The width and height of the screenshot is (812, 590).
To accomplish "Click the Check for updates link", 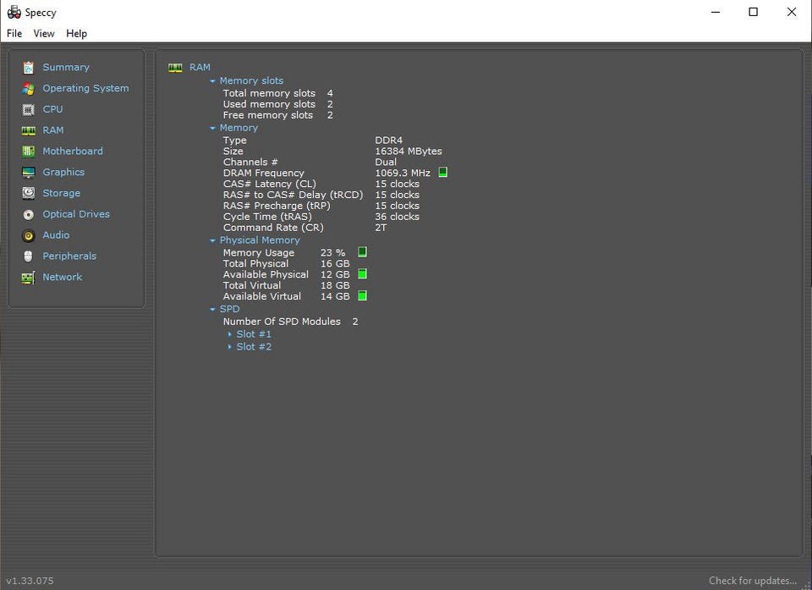I will point(752,581).
